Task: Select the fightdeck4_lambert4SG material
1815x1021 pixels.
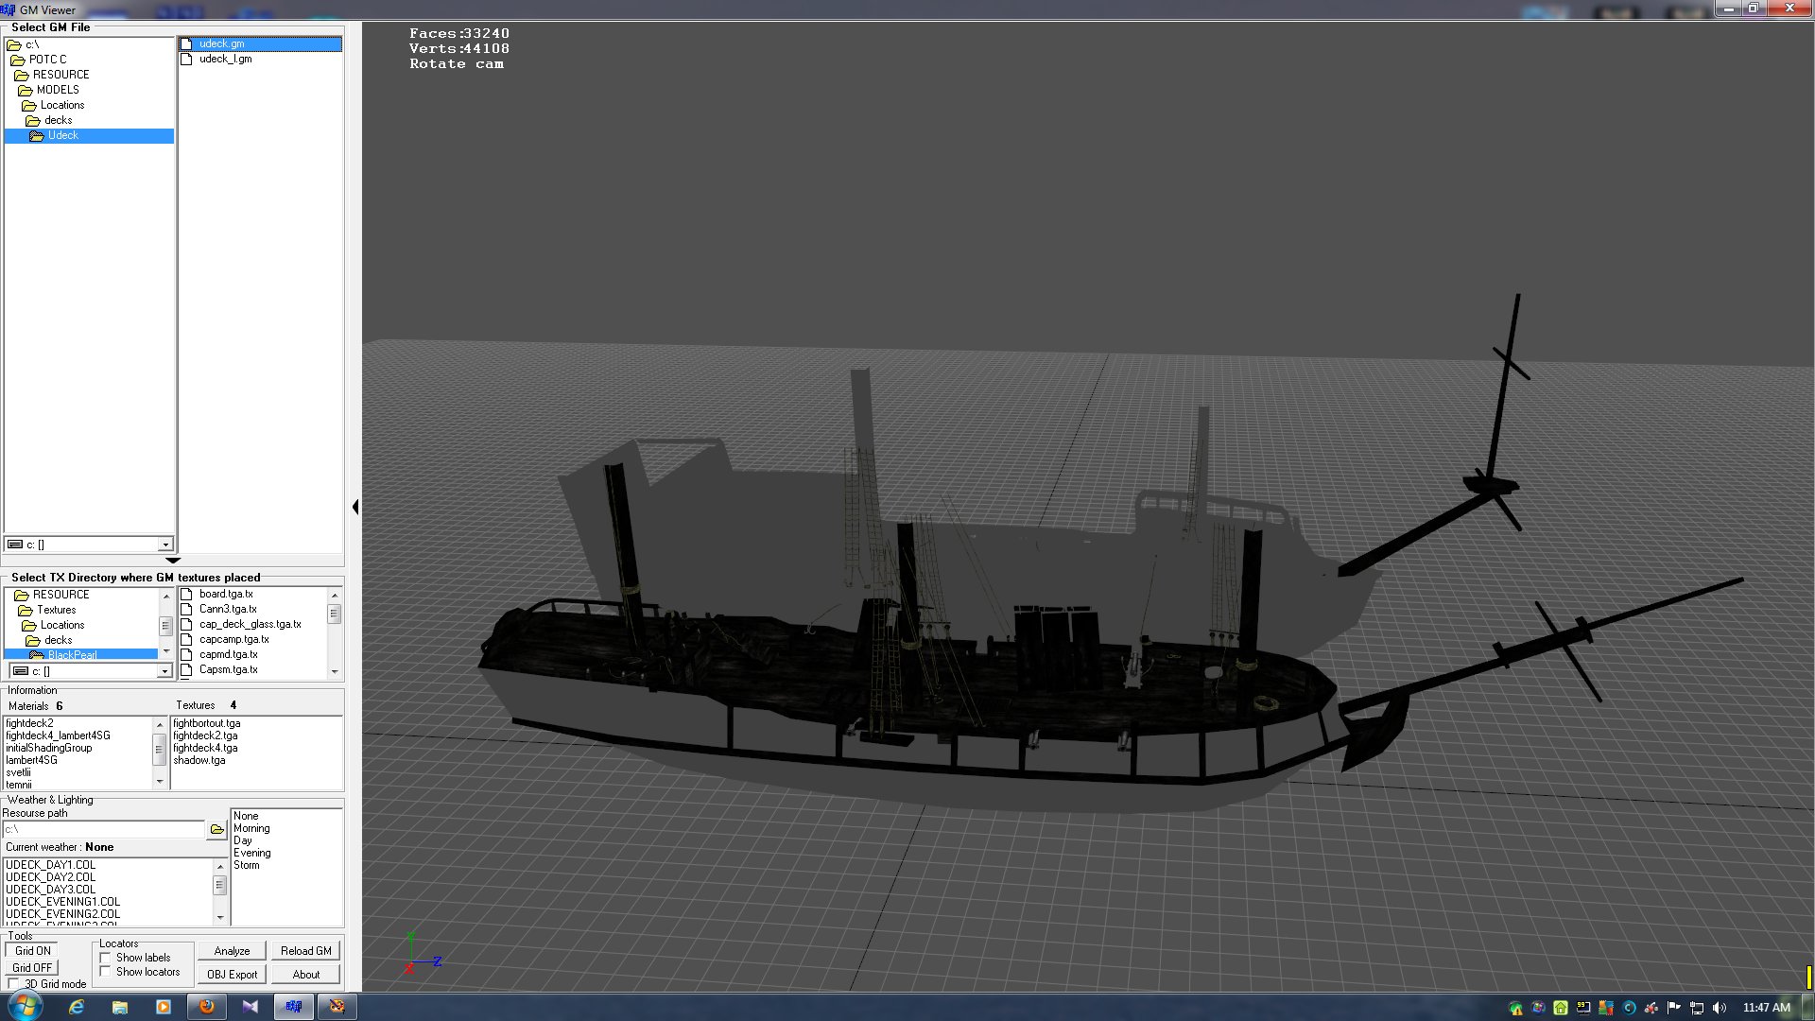Action: tap(58, 736)
